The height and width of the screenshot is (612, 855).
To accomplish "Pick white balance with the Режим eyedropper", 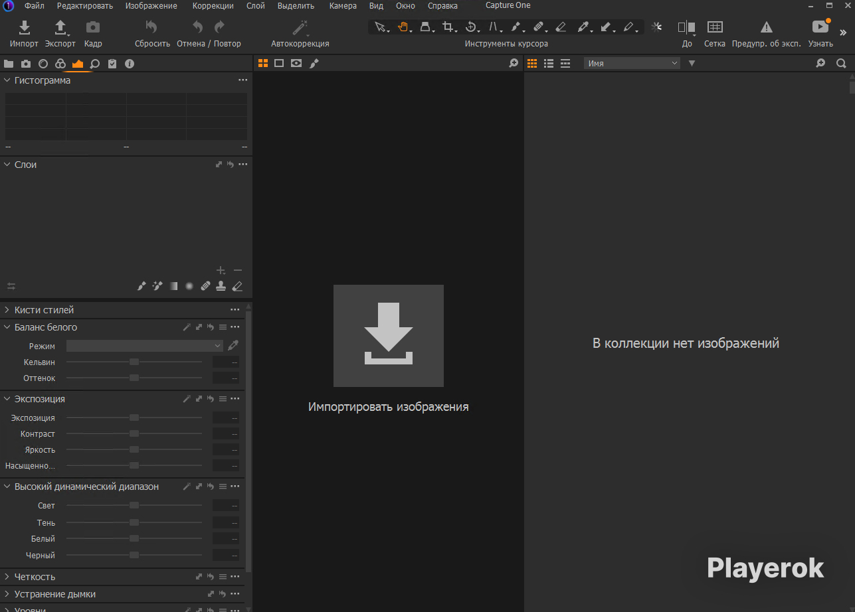I will [x=233, y=346].
